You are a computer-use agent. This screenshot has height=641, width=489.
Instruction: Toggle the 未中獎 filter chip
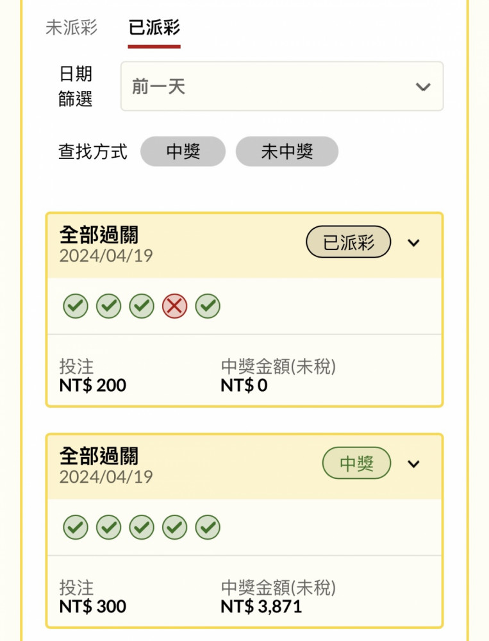pos(286,152)
